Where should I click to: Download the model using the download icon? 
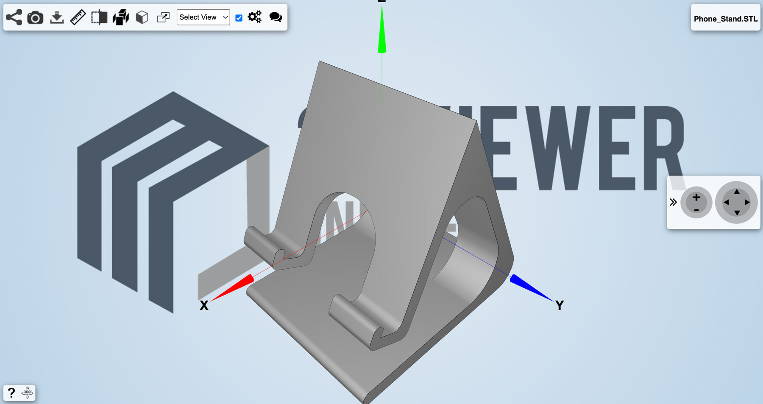(57, 18)
